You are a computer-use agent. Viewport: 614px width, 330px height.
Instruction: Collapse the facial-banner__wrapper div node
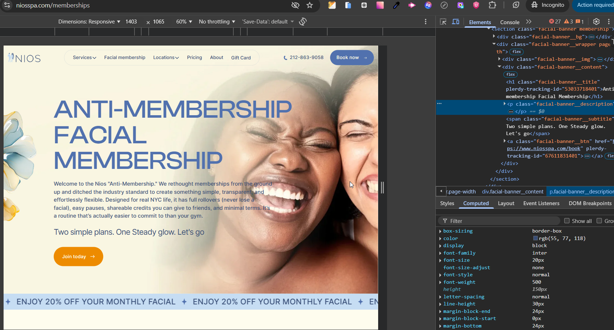[494, 44]
